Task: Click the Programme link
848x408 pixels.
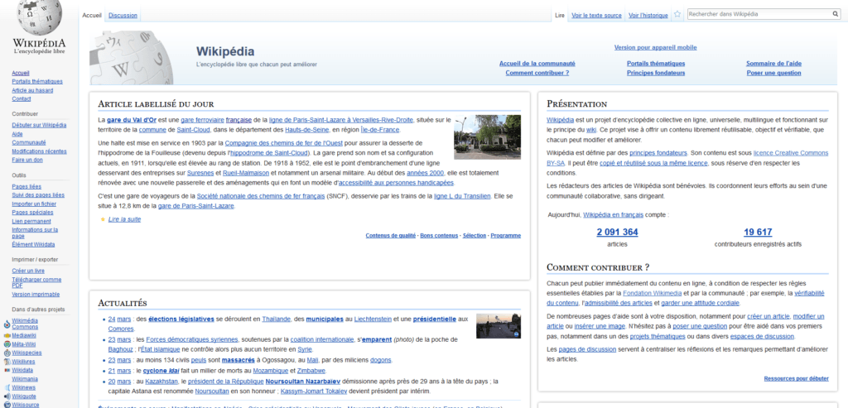Action: click(x=506, y=236)
